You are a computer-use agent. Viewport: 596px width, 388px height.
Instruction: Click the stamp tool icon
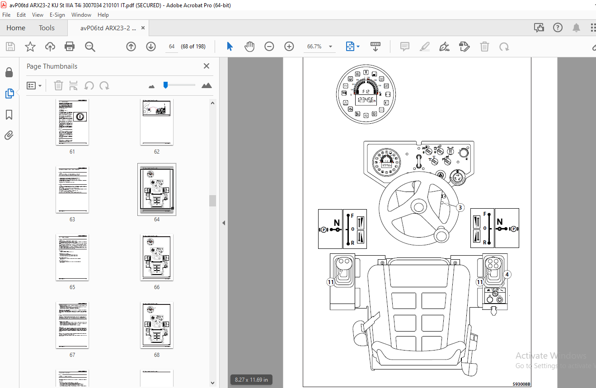click(464, 47)
